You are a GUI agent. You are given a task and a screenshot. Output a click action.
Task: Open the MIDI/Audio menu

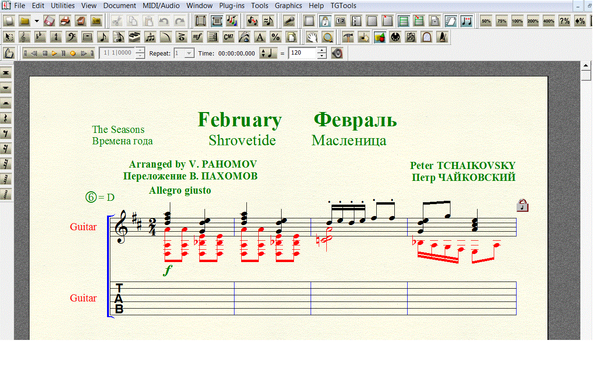161,6
